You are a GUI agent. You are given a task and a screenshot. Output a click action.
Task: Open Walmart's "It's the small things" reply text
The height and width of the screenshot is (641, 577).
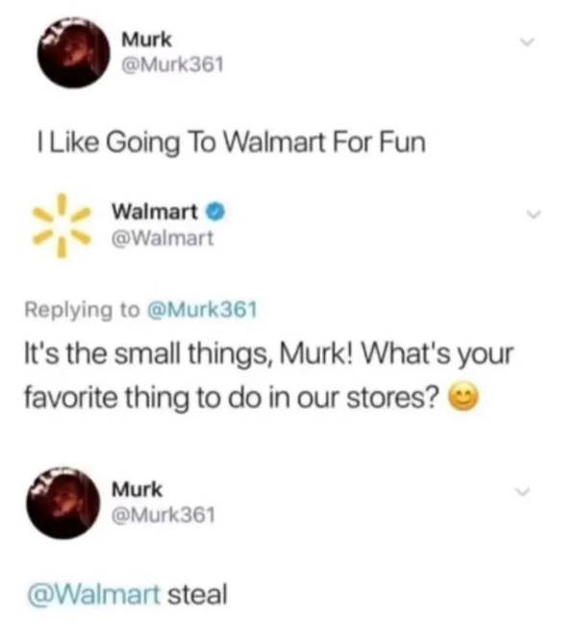[268, 375]
